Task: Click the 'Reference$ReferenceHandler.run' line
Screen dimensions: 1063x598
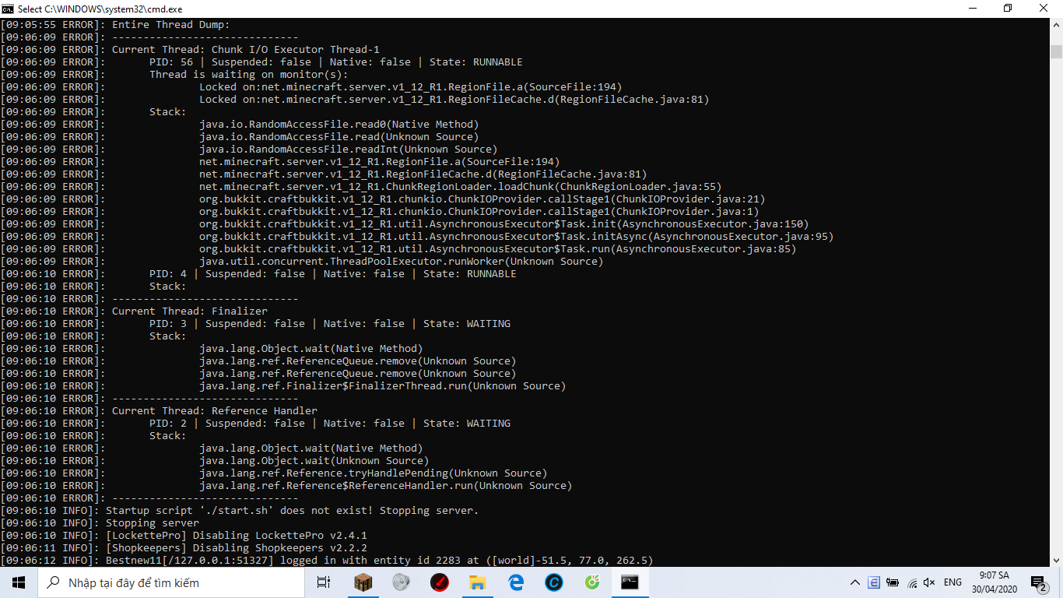Action: (386, 486)
